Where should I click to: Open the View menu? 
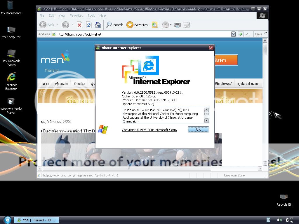(62, 15)
